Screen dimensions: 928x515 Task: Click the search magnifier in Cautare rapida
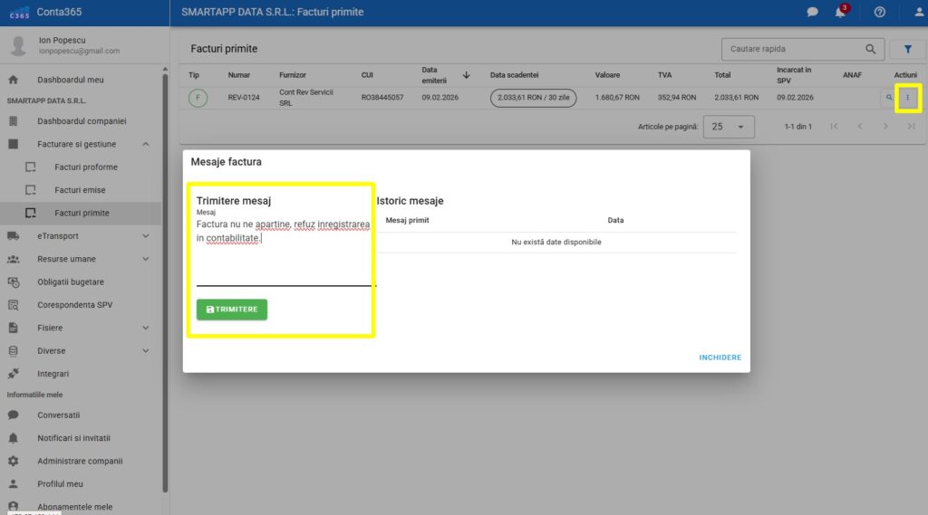point(871,49)
